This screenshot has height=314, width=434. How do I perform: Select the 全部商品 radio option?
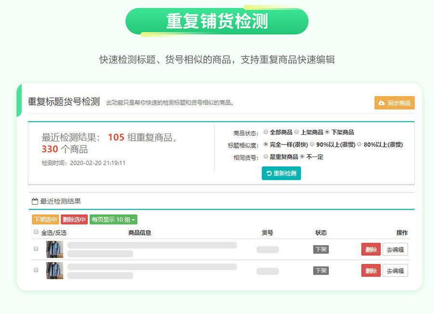click(x=266, y=132)
